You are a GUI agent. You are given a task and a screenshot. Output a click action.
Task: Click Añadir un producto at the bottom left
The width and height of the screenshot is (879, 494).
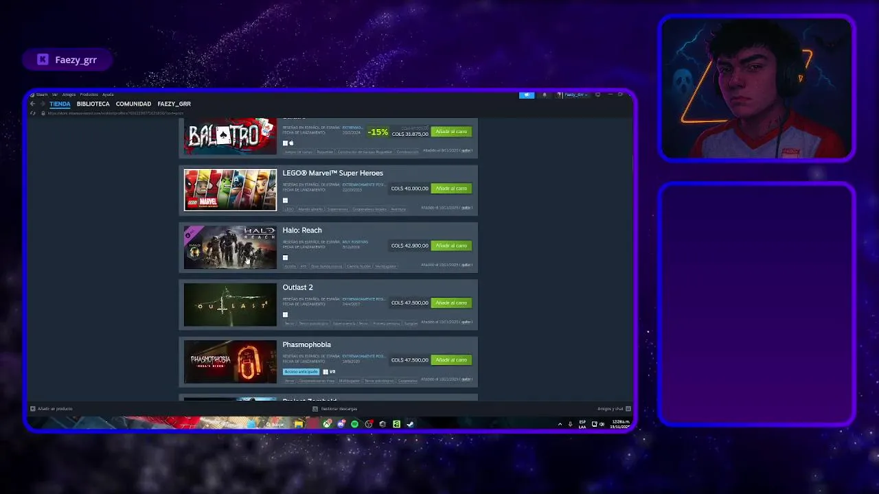[x=52, y=409]
